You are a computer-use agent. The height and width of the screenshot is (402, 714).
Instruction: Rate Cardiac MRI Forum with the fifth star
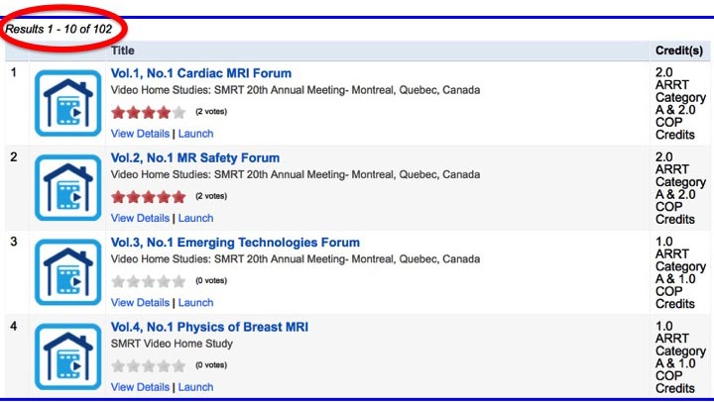click(178, 113)
